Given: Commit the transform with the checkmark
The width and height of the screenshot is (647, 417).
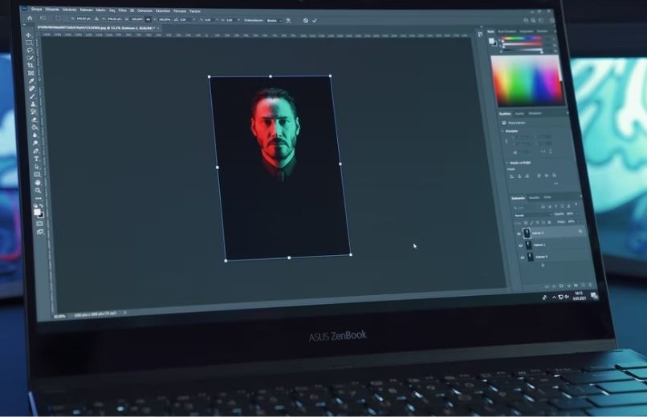Looking at the screenshot, I should tap(315, 21).
